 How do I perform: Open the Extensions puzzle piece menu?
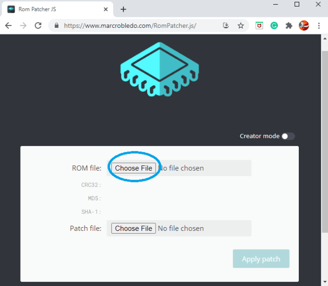tap(289, 25)
